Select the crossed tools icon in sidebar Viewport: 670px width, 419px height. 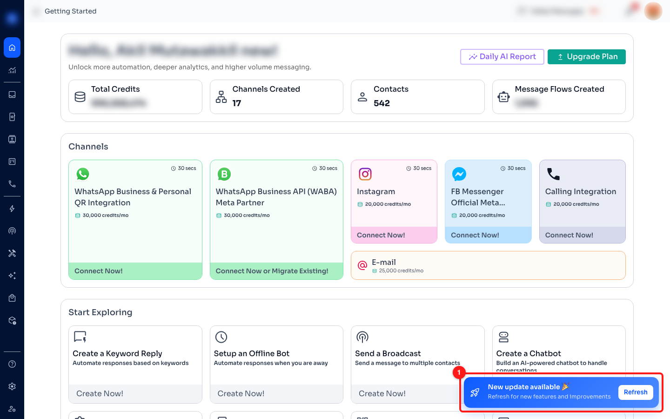click(x=12, y=253)
